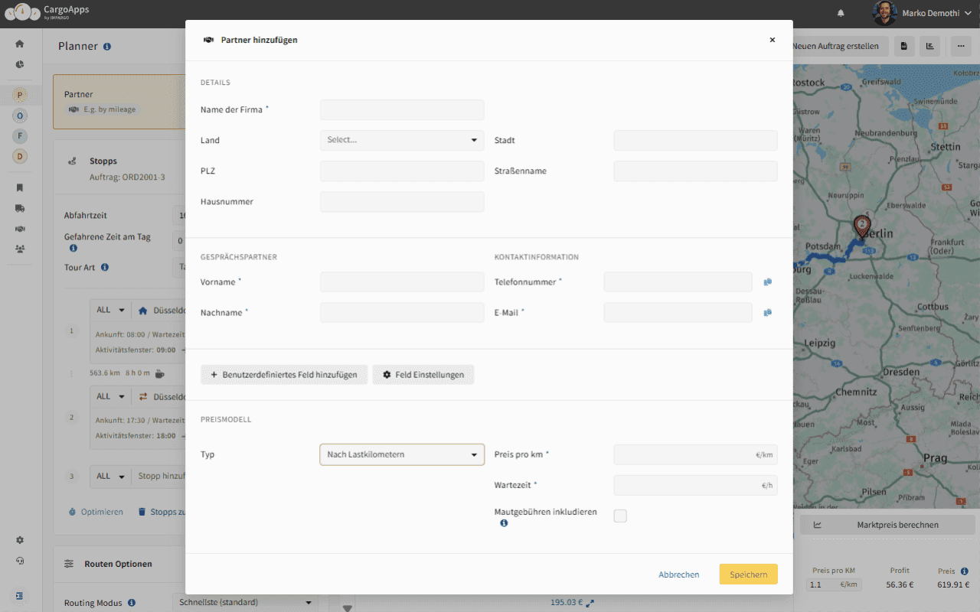Screen dimensions: 980x612
Task: Close the Partner hinzufügen dialog
Action: (772, 40)
